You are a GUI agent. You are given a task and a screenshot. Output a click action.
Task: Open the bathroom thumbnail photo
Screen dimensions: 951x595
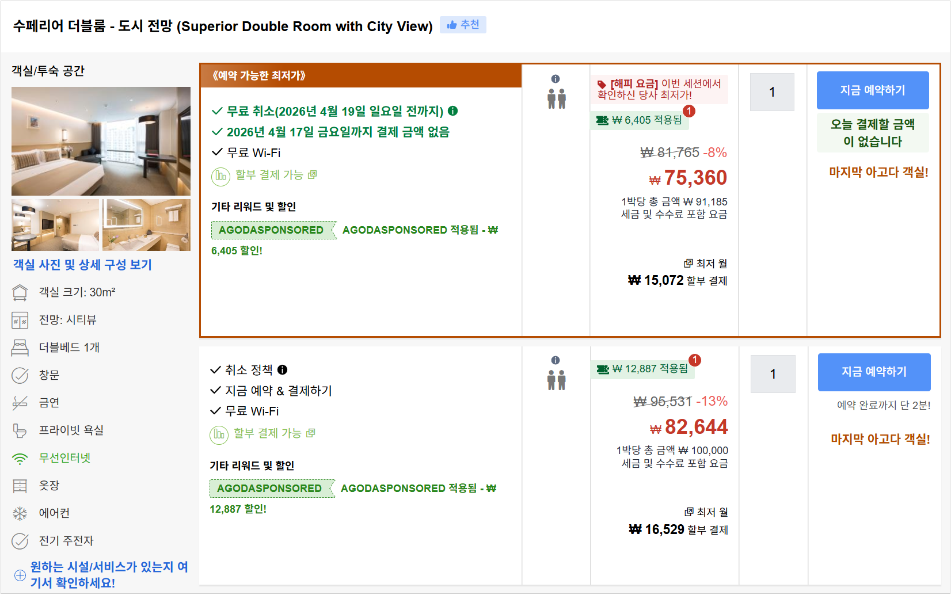point(146,225)
